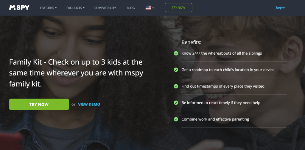Select the Family Kit headline text

76,73
